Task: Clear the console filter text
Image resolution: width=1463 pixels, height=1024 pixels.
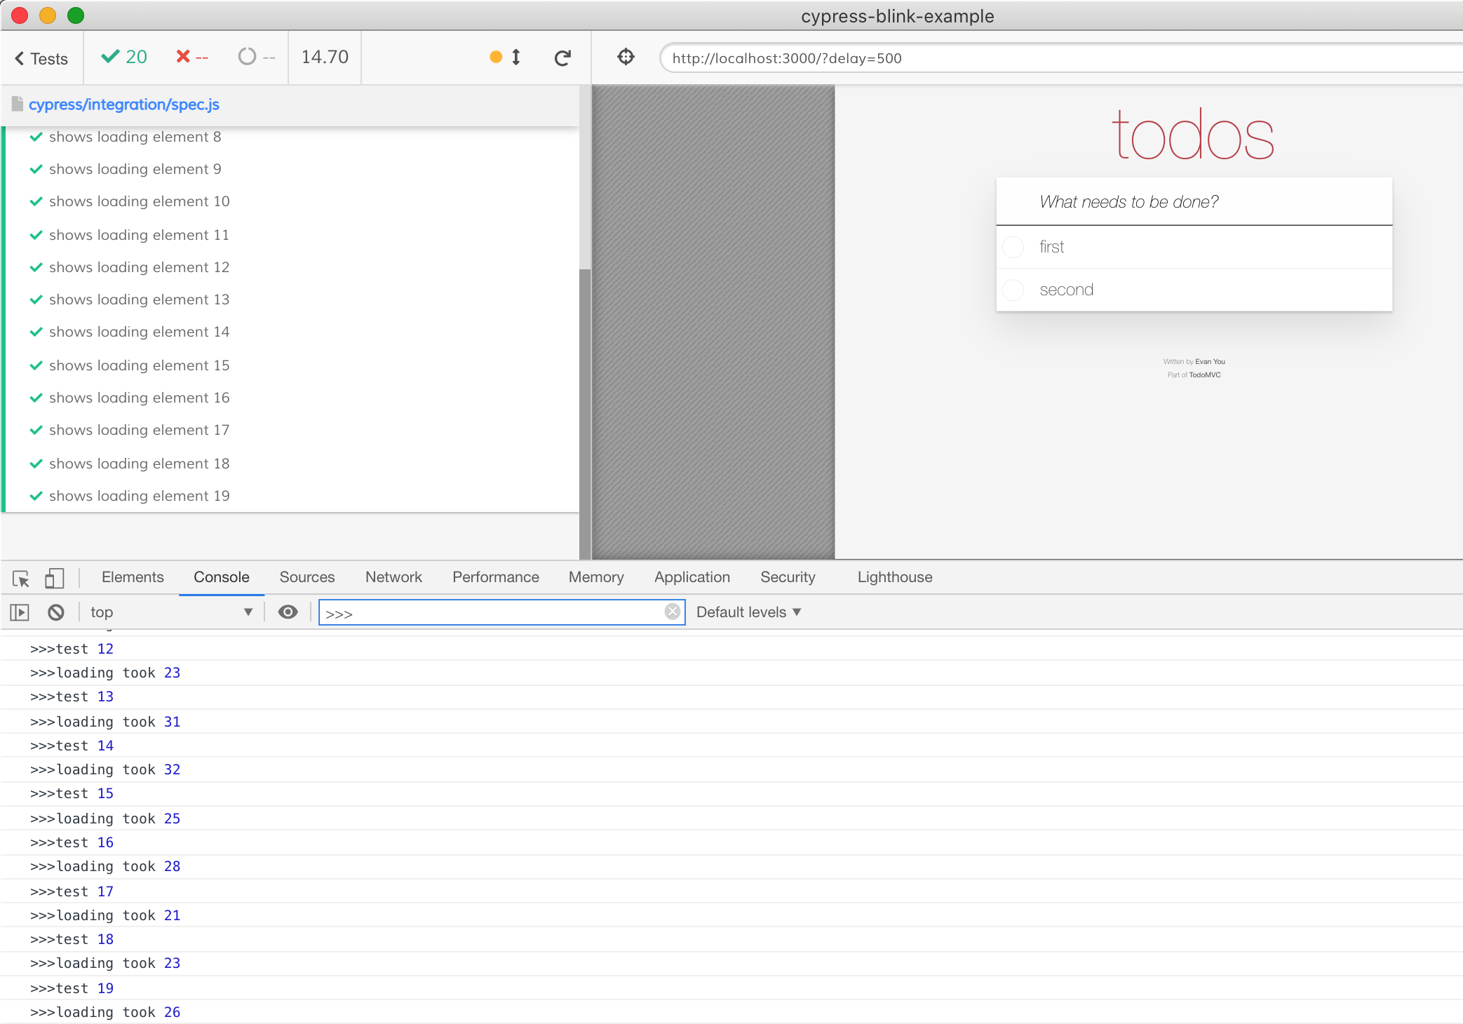Action: 672,612
